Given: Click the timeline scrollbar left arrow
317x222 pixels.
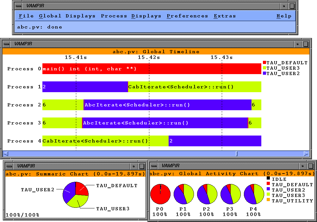Looking at the screenshot, I should click(x=6, y=154).
